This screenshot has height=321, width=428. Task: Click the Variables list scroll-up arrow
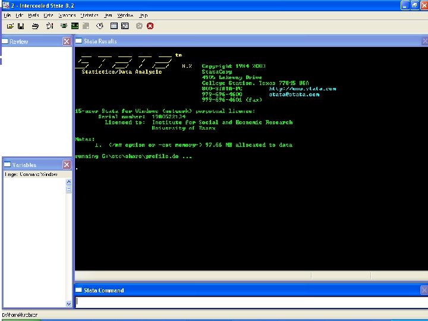click(68, 181)
